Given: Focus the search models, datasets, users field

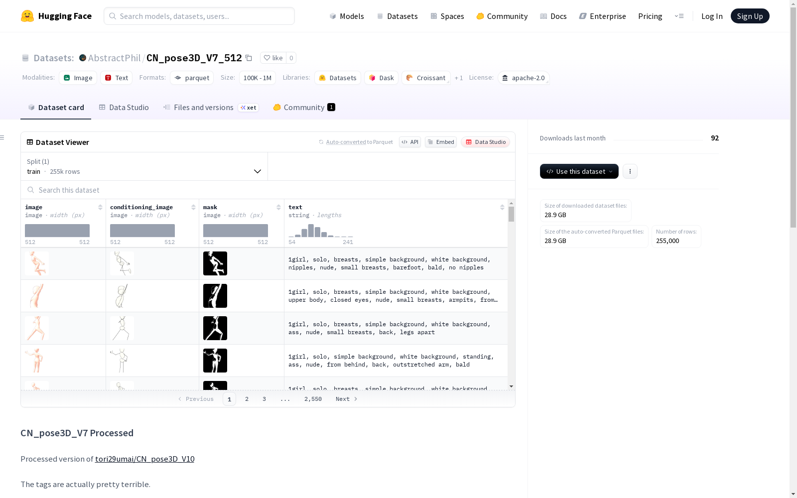Looking at the screenshot, I should pos(199,16).
